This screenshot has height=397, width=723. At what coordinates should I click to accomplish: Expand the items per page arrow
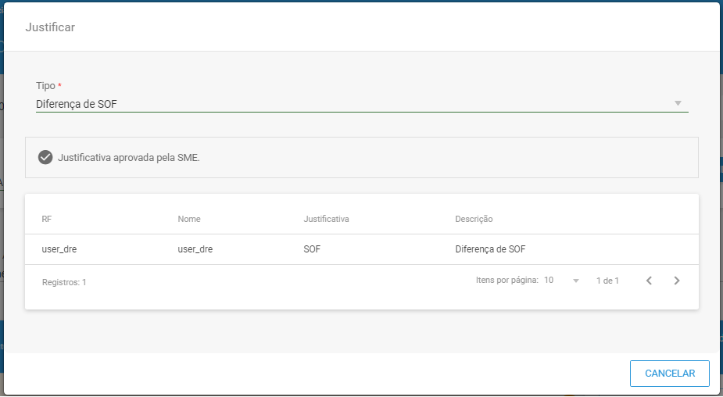coord(575,281)
